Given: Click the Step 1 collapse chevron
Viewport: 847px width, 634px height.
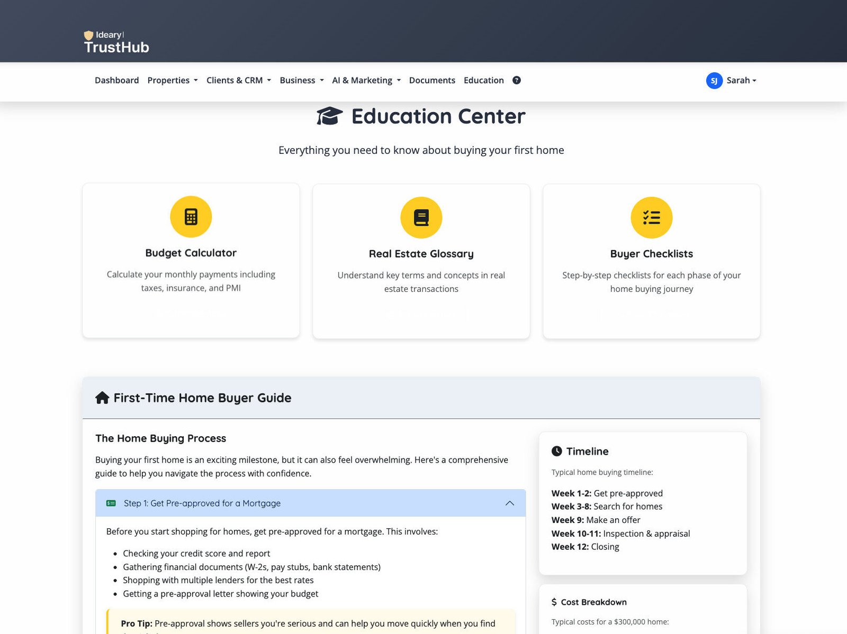Looking at the screenshot, I should [510, 503].
